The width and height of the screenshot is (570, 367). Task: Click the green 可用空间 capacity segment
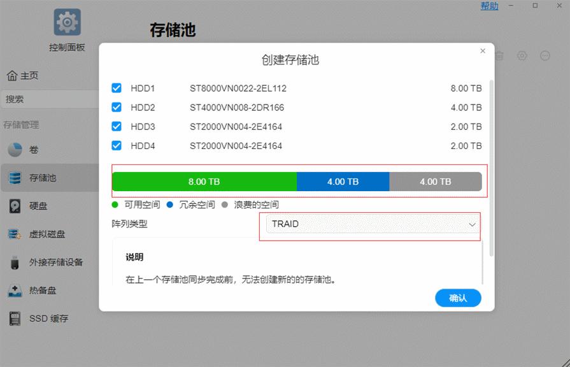pos(204,181)
